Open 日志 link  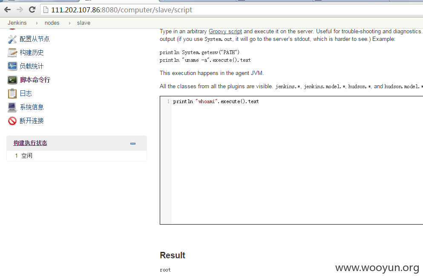pyautogui.click(x=26, y=93)
